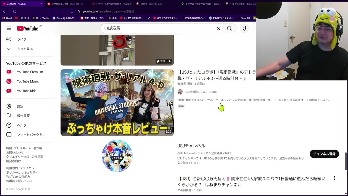Click the browser back arrow
Image resolution: width=348 pixels, height=196 pixels.
(4, 11)
